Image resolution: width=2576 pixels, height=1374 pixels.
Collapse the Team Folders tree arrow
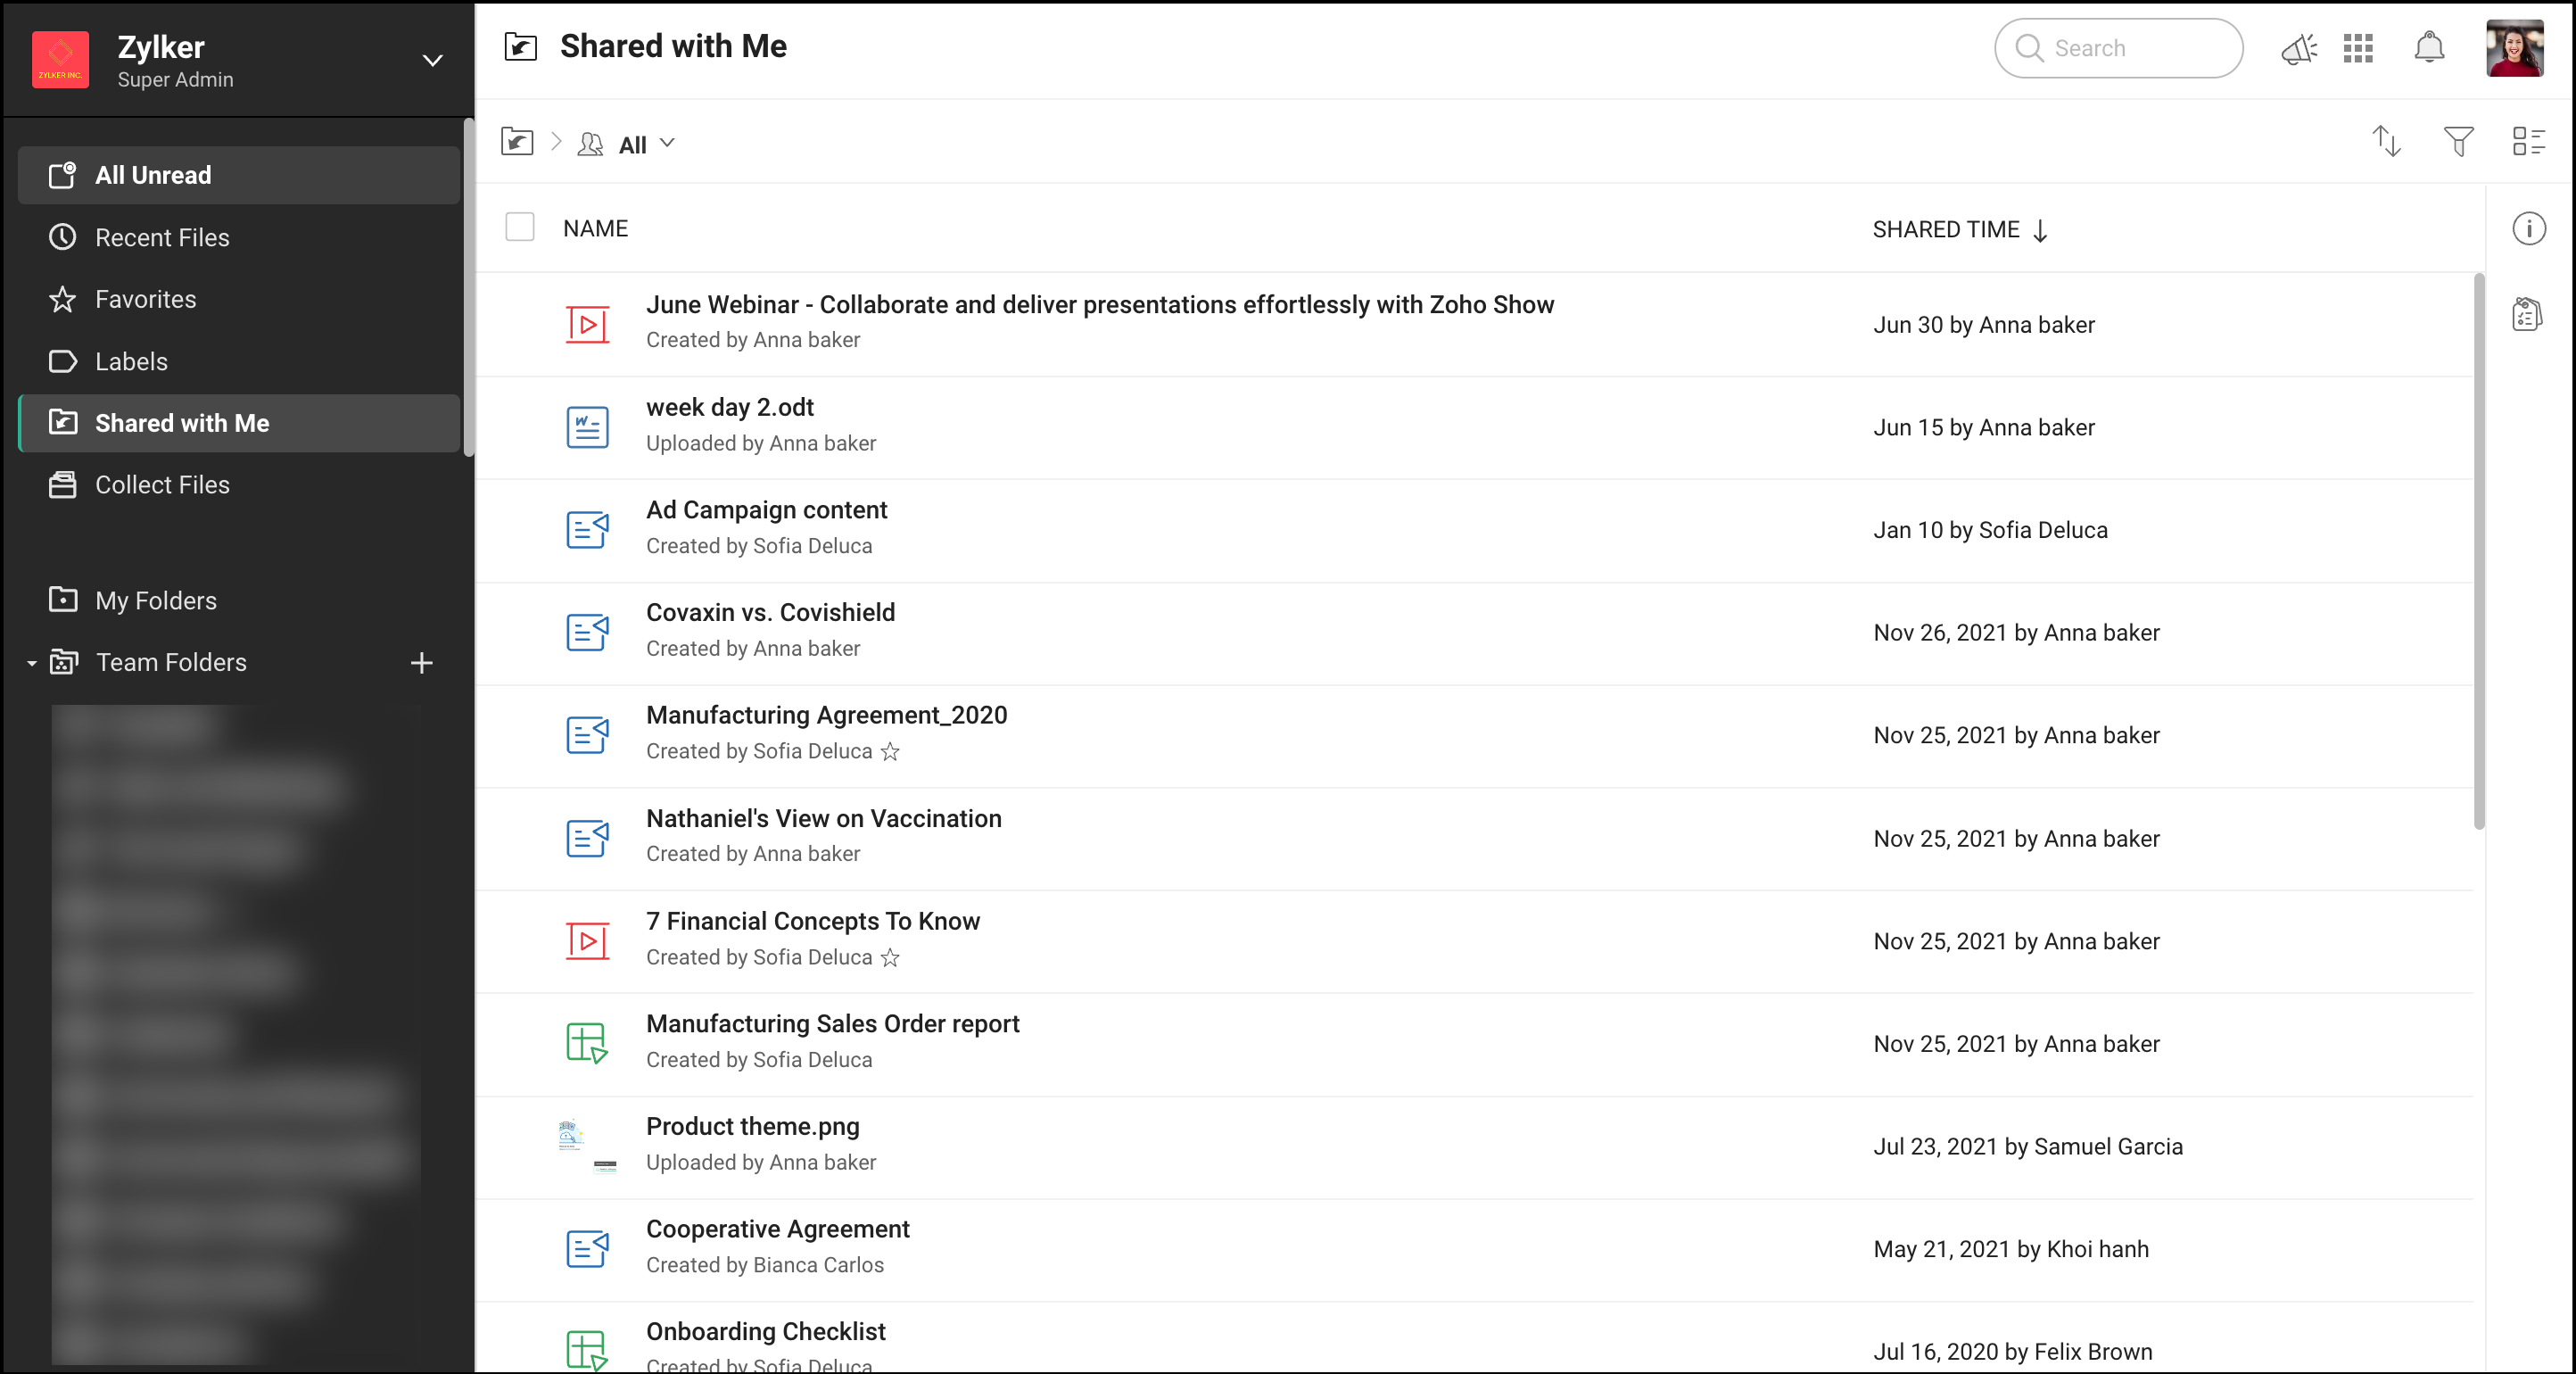31,663
